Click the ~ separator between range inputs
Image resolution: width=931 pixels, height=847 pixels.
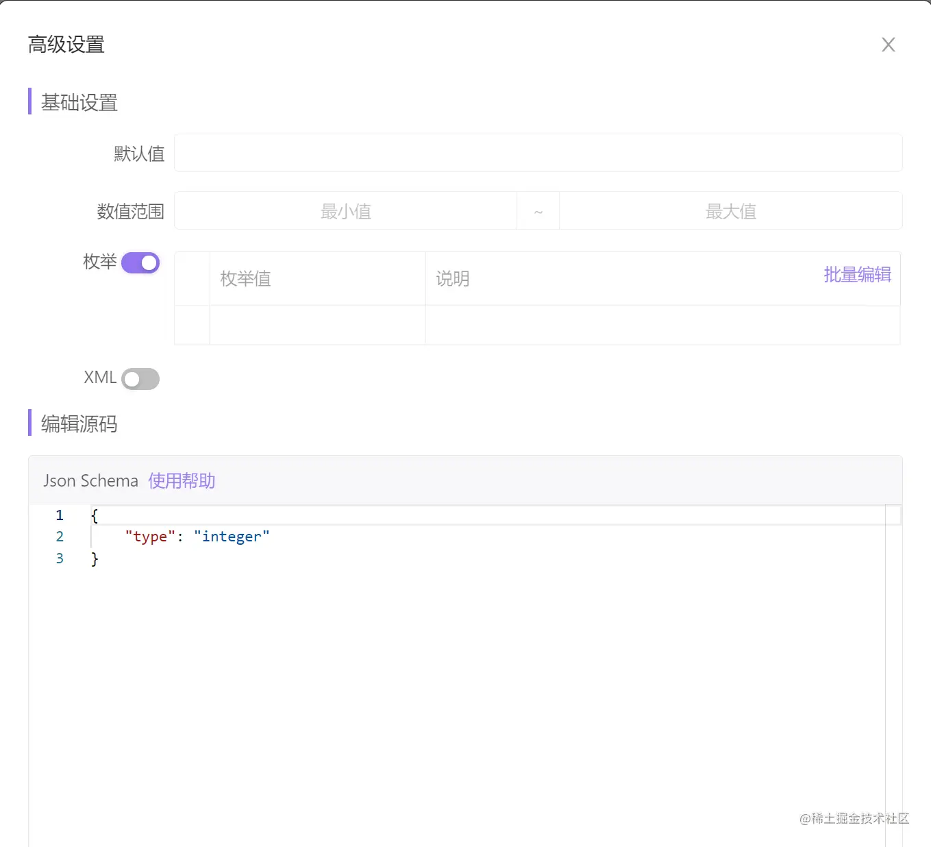point(538,210)
